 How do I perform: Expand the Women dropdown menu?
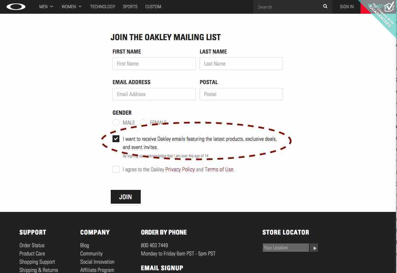(x=72, y=7)
